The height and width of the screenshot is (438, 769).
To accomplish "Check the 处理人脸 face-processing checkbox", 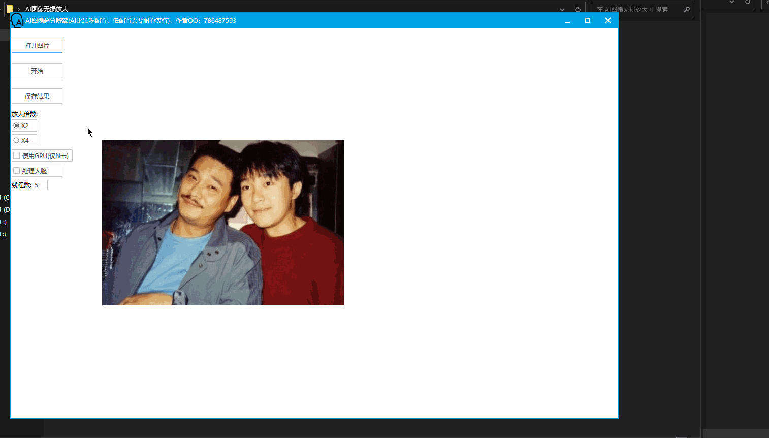I will click(x=16, y=171).
